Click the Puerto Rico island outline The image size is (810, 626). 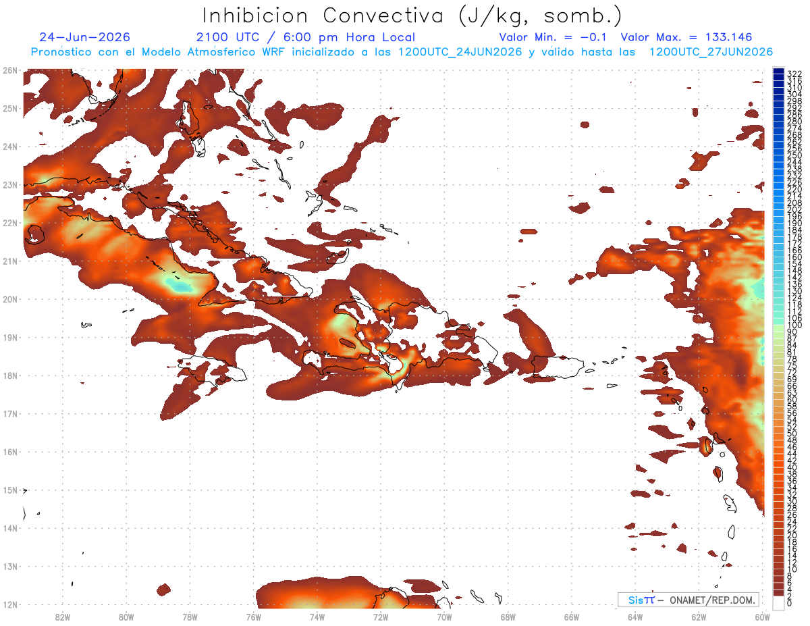pyautogui.click(x=559, y=367)
